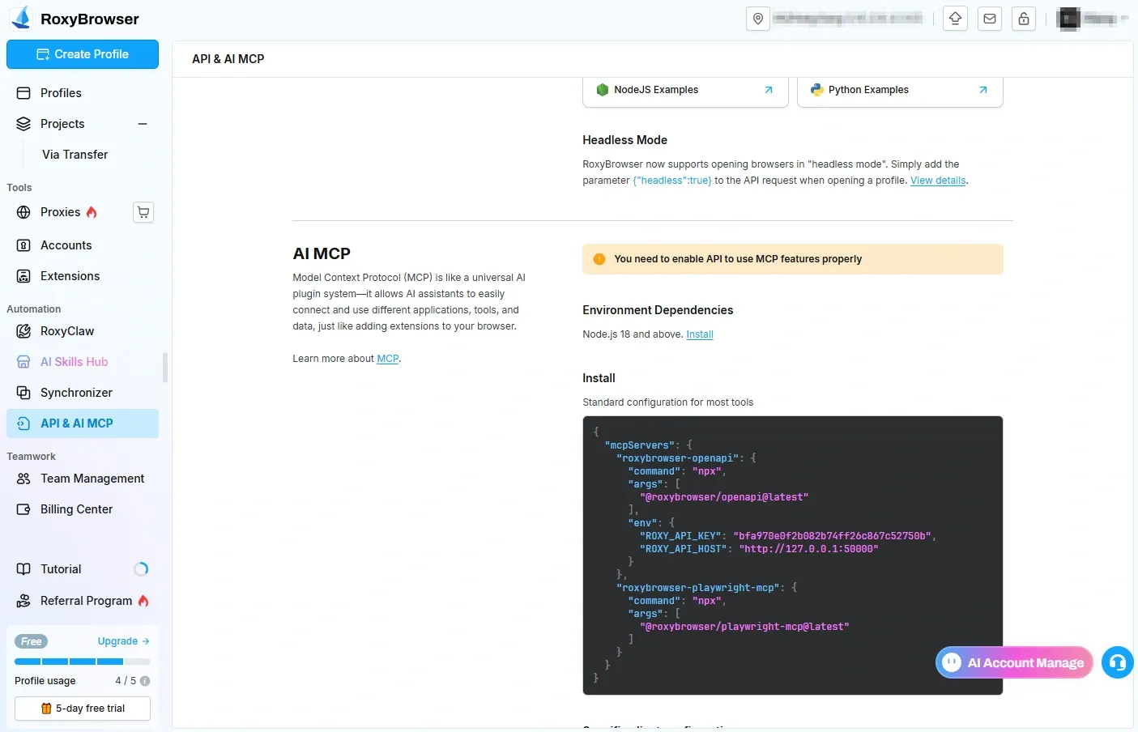This screenshot has height=732, width=1138.
Task: Click the Team Management people icon
Action: coord(23,479)
